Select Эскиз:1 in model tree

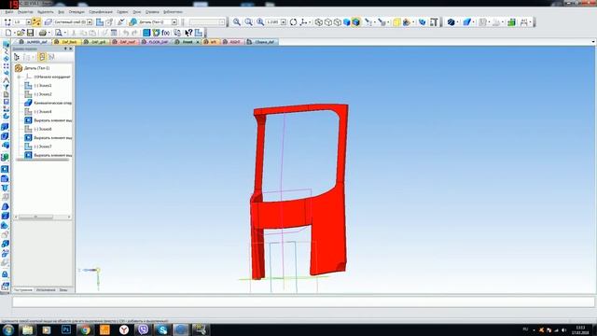click(43, 85)
